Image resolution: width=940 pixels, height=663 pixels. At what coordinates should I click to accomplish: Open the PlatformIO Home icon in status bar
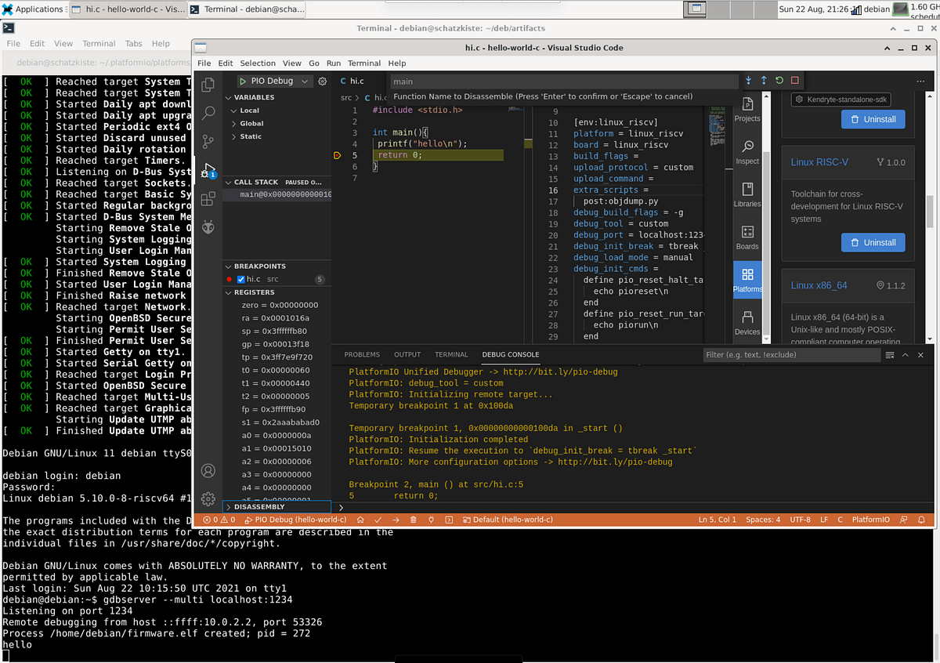click(360, 519)
